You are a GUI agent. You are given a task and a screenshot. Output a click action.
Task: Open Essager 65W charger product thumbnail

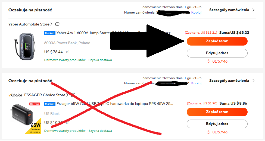coord(26,118)
